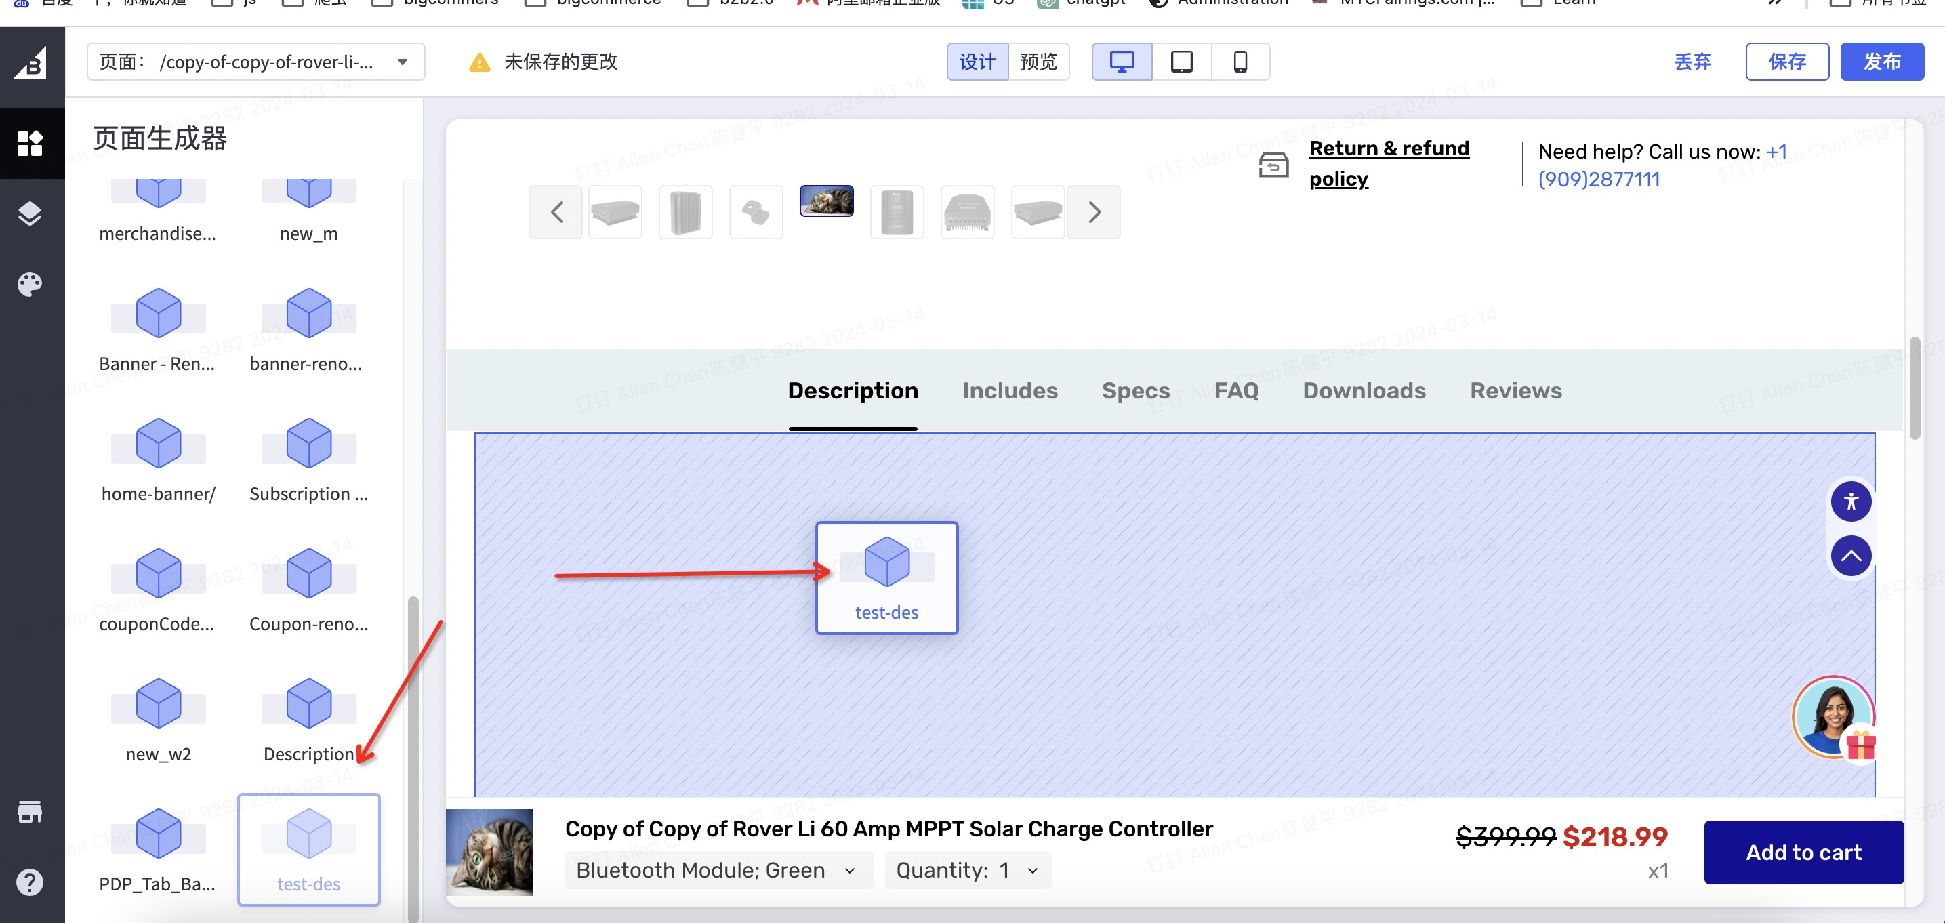Click the 未保存的更改 unsaved changes warning

543,62
